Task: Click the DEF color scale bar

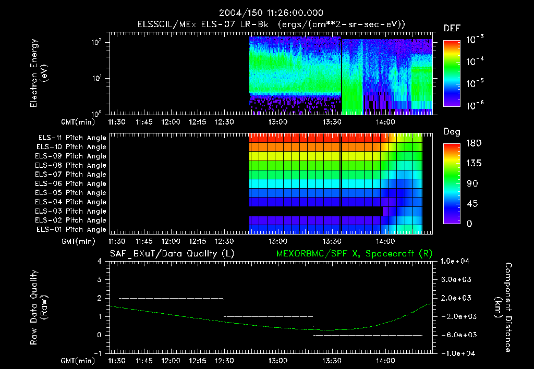Action: point(452,73)
